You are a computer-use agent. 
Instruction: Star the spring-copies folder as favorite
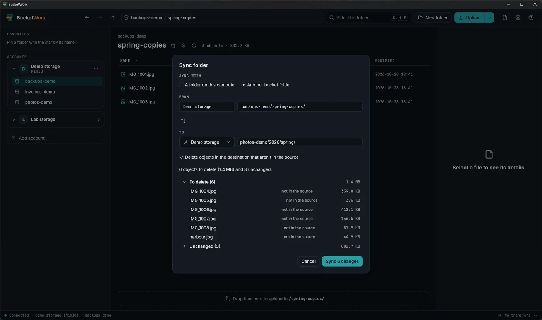(173, 46)
